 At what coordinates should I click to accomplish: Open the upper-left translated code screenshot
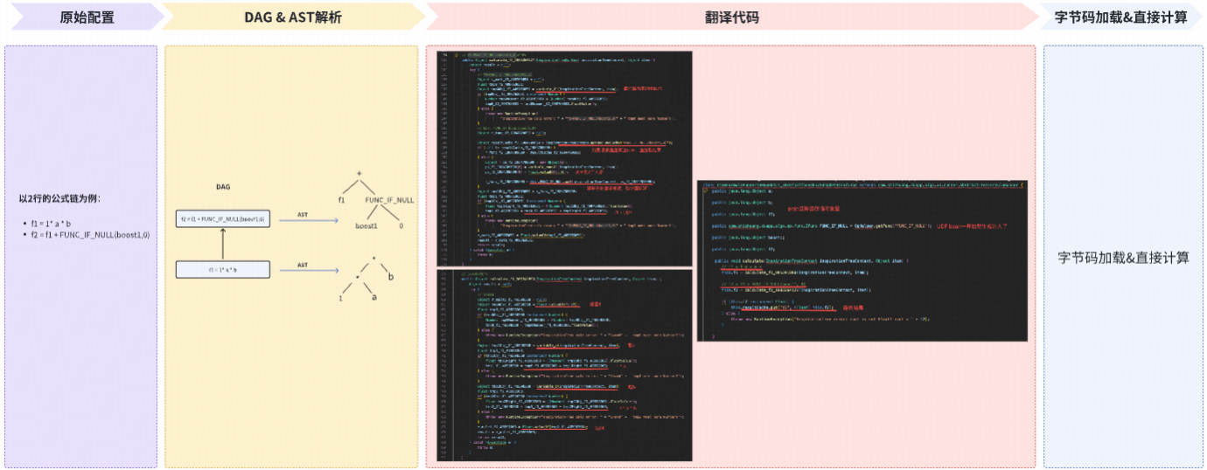[x=564, y=158]
